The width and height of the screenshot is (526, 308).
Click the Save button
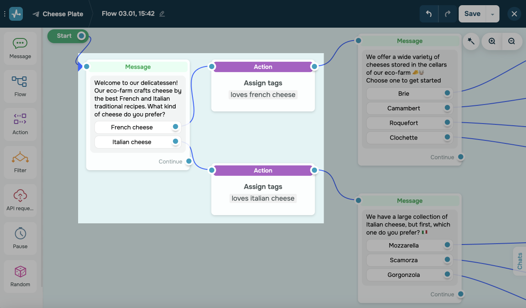(x=472, y=14)
